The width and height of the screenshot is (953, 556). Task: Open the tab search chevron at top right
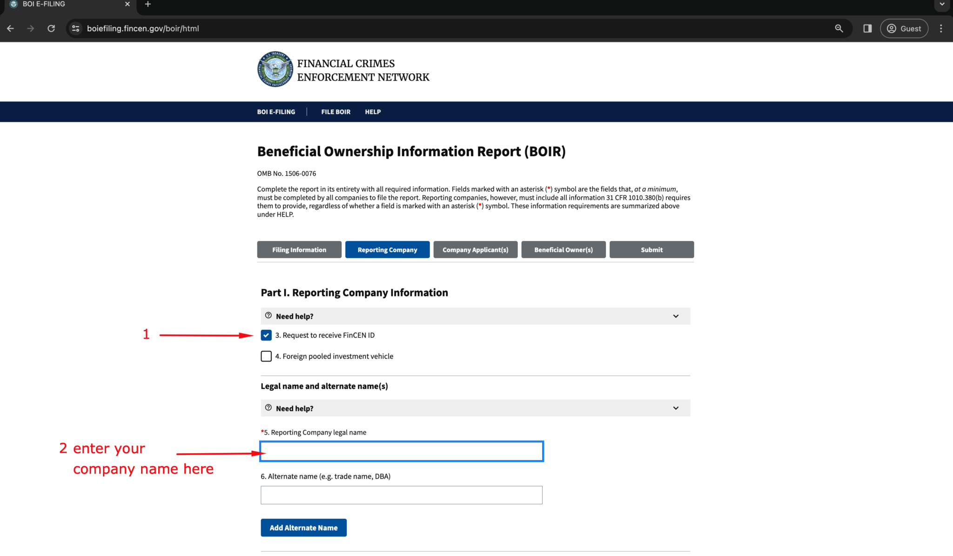click(941, 5)
